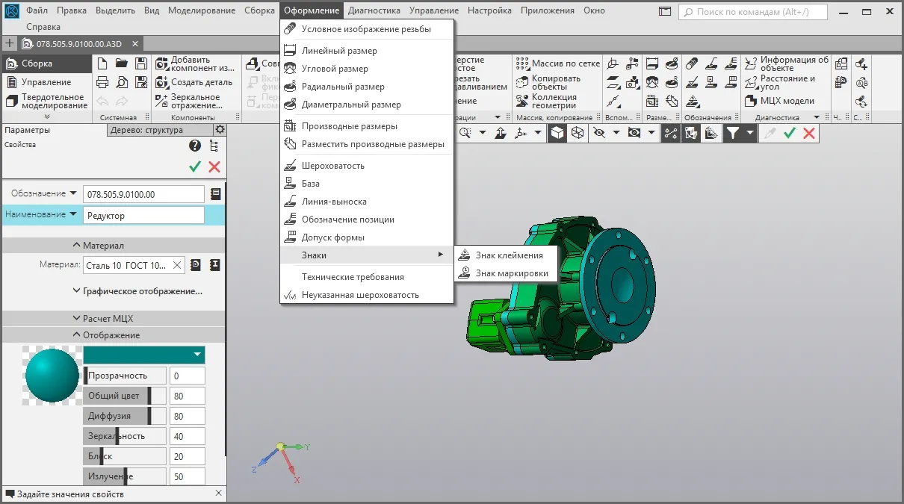904x504 pixels.
Task: Click the Создать деталь button
Action: tap(194, 82)
